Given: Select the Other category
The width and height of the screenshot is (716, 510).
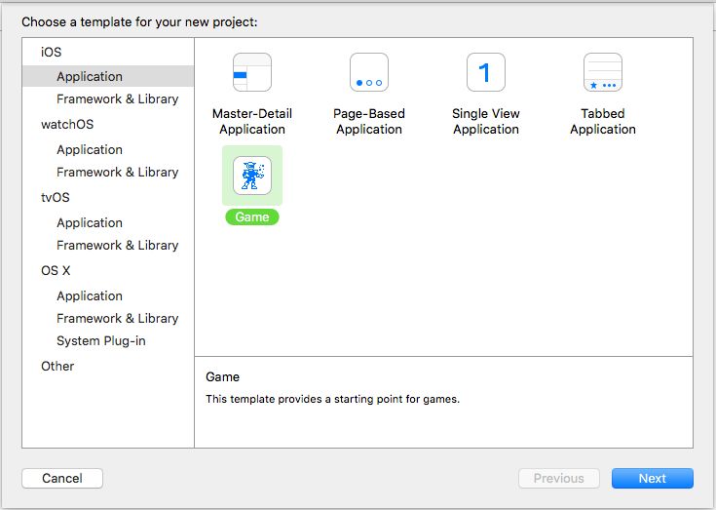Looking at the screenshot, I should click(57, 366).
